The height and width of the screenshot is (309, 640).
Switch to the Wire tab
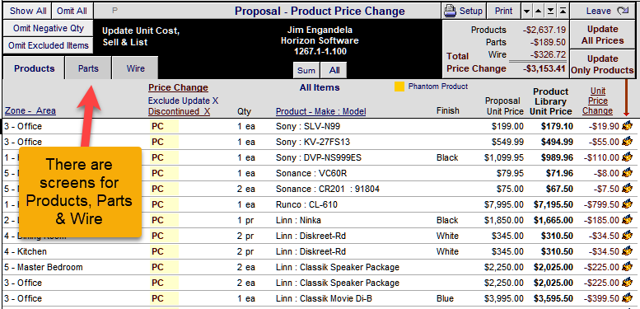coord(136,68)
